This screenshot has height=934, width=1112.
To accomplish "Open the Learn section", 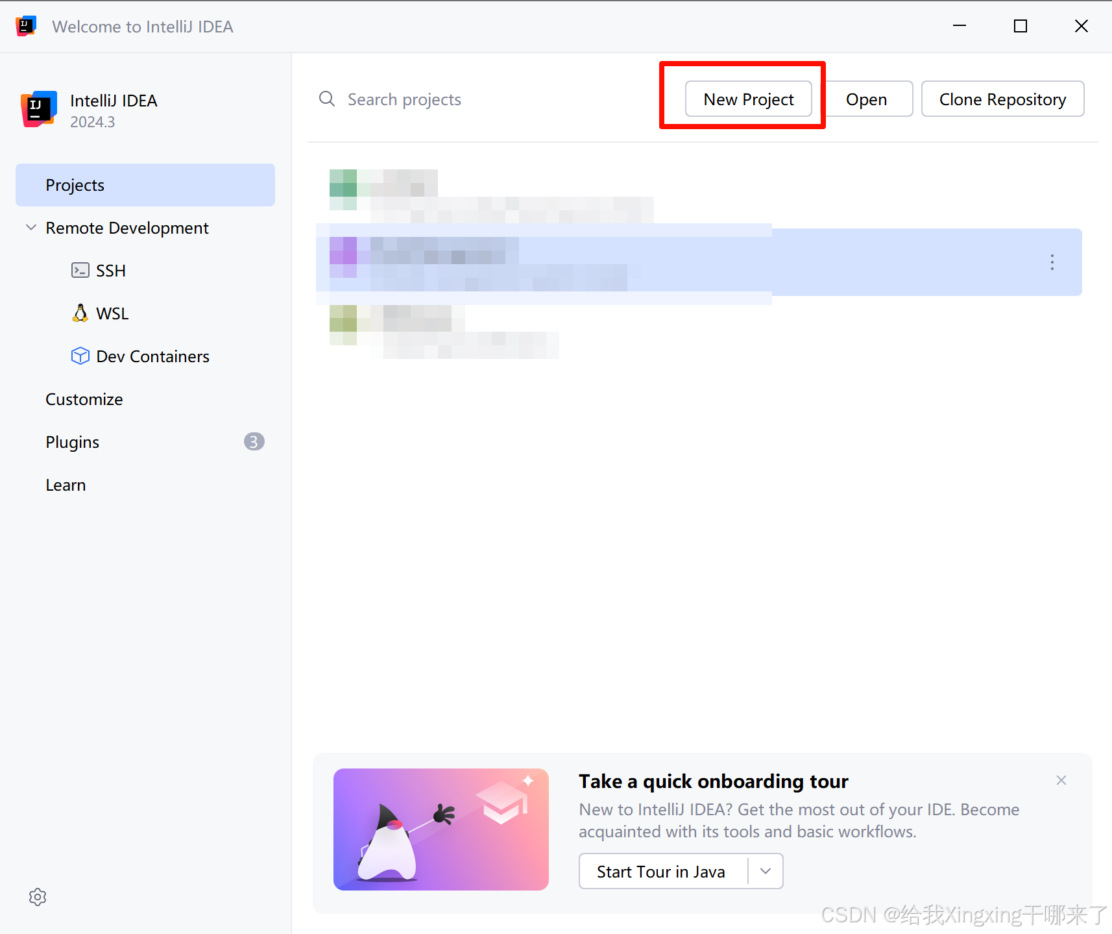I will coord(66,485).
